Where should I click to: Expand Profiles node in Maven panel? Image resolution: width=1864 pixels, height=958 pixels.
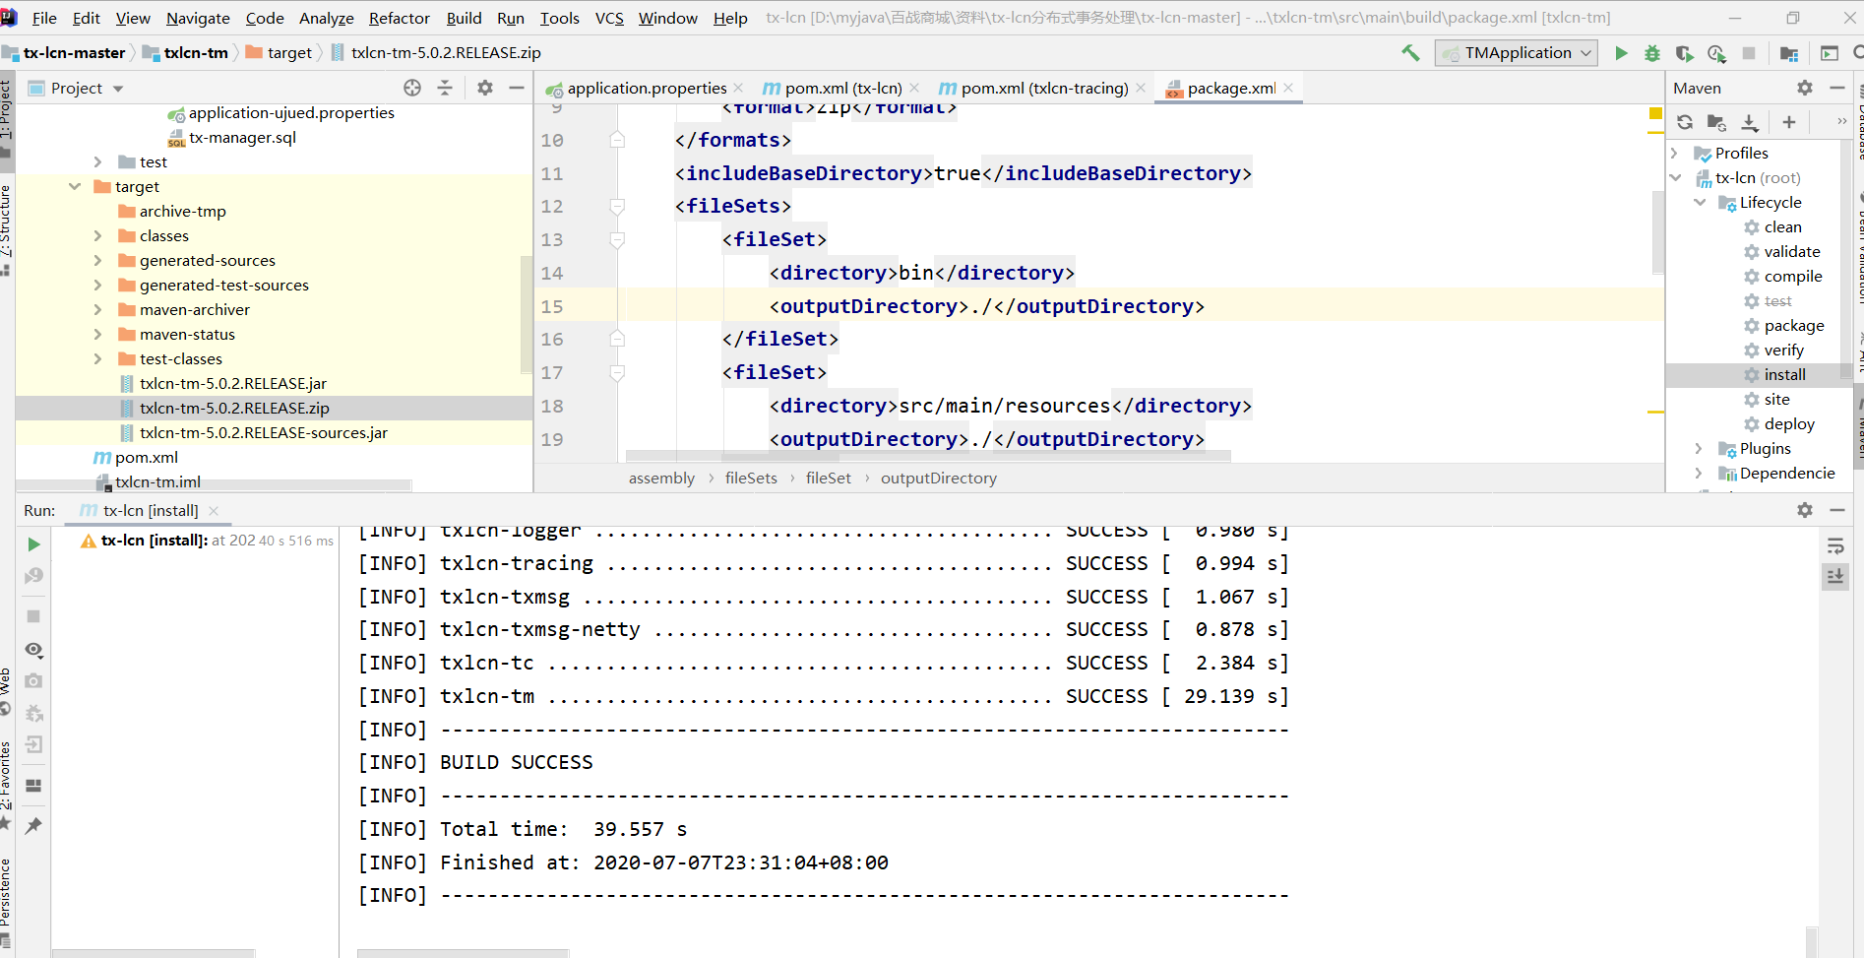tap(1675, 153)
